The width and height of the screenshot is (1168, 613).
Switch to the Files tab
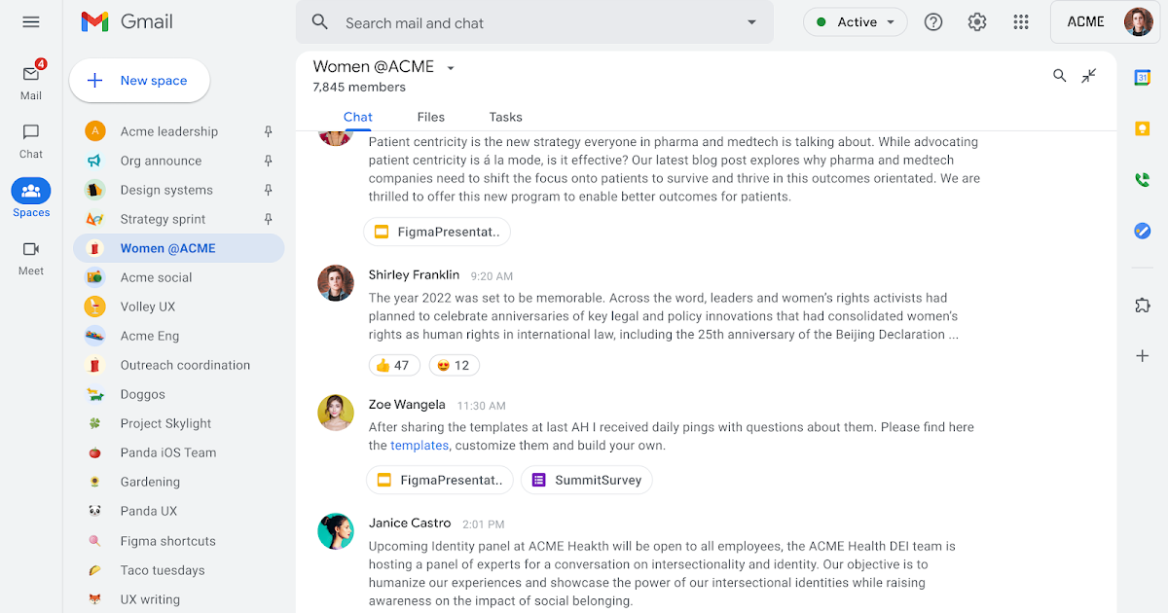point(431,117)
